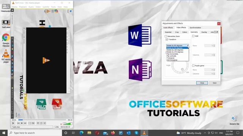Viewport: 243px width, 136px height.
Task: Open extended settings button in VLC toolbar
Action: (33, 123)
